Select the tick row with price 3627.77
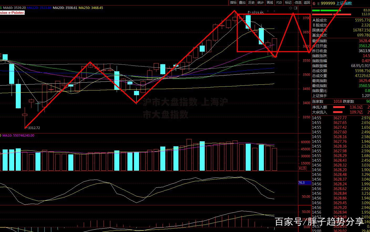This screenshot has height=232, width=370. 341,118
